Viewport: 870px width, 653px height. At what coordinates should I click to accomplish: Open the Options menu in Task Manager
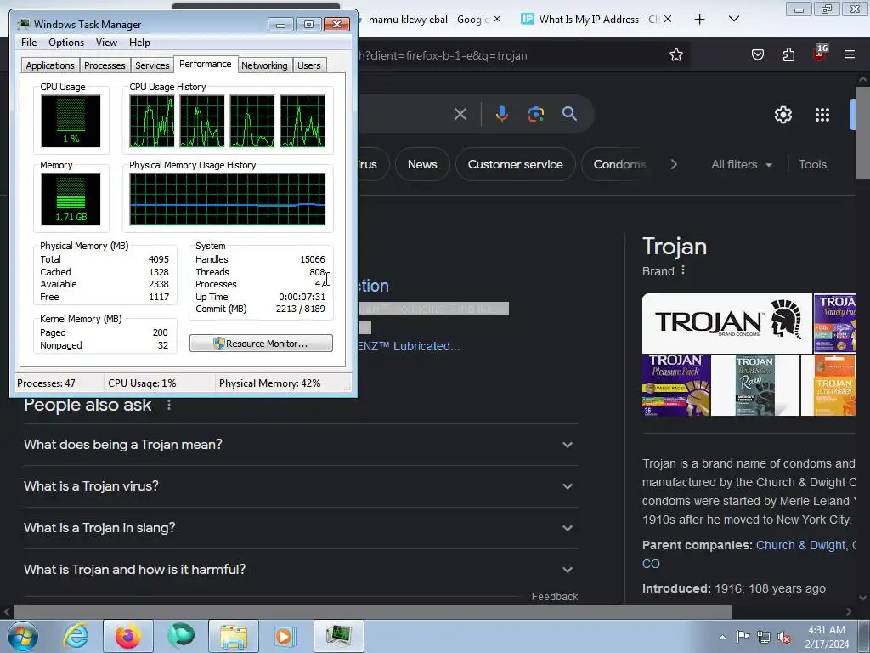click(66, 43)
